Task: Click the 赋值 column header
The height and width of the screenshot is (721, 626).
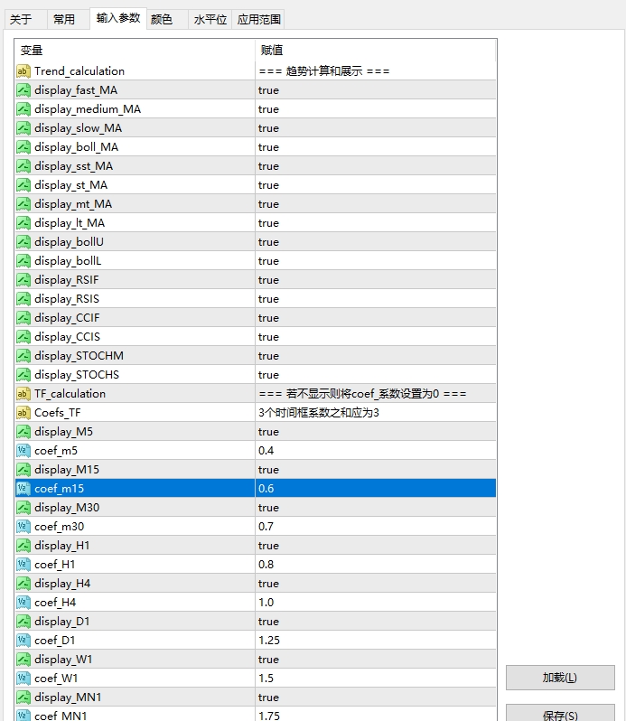Action: [376, 50]
